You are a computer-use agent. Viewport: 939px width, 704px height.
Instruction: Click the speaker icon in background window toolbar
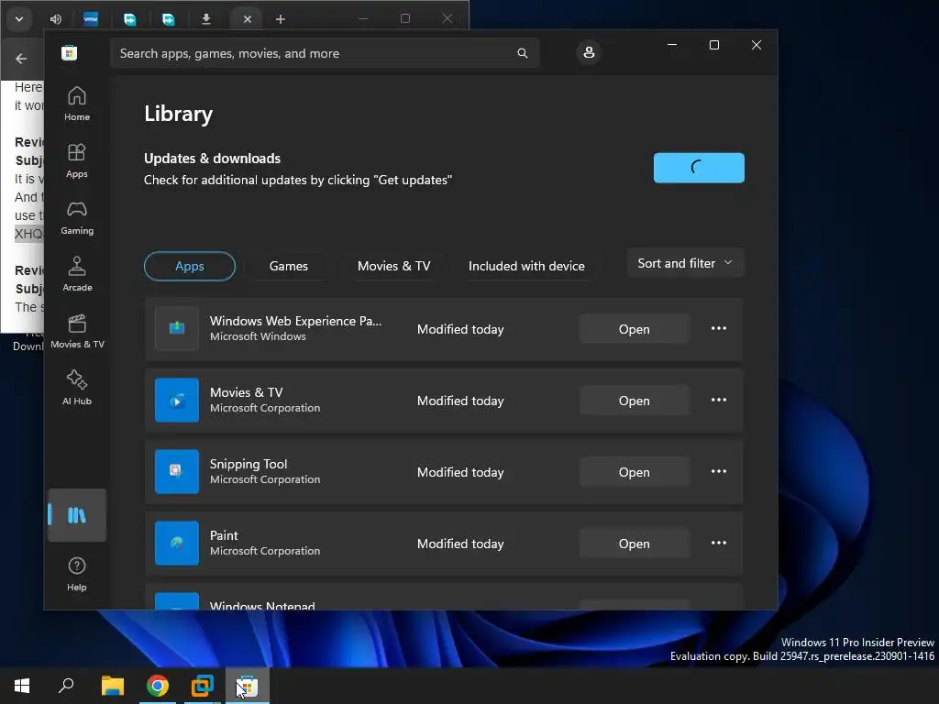pos(56,19)
